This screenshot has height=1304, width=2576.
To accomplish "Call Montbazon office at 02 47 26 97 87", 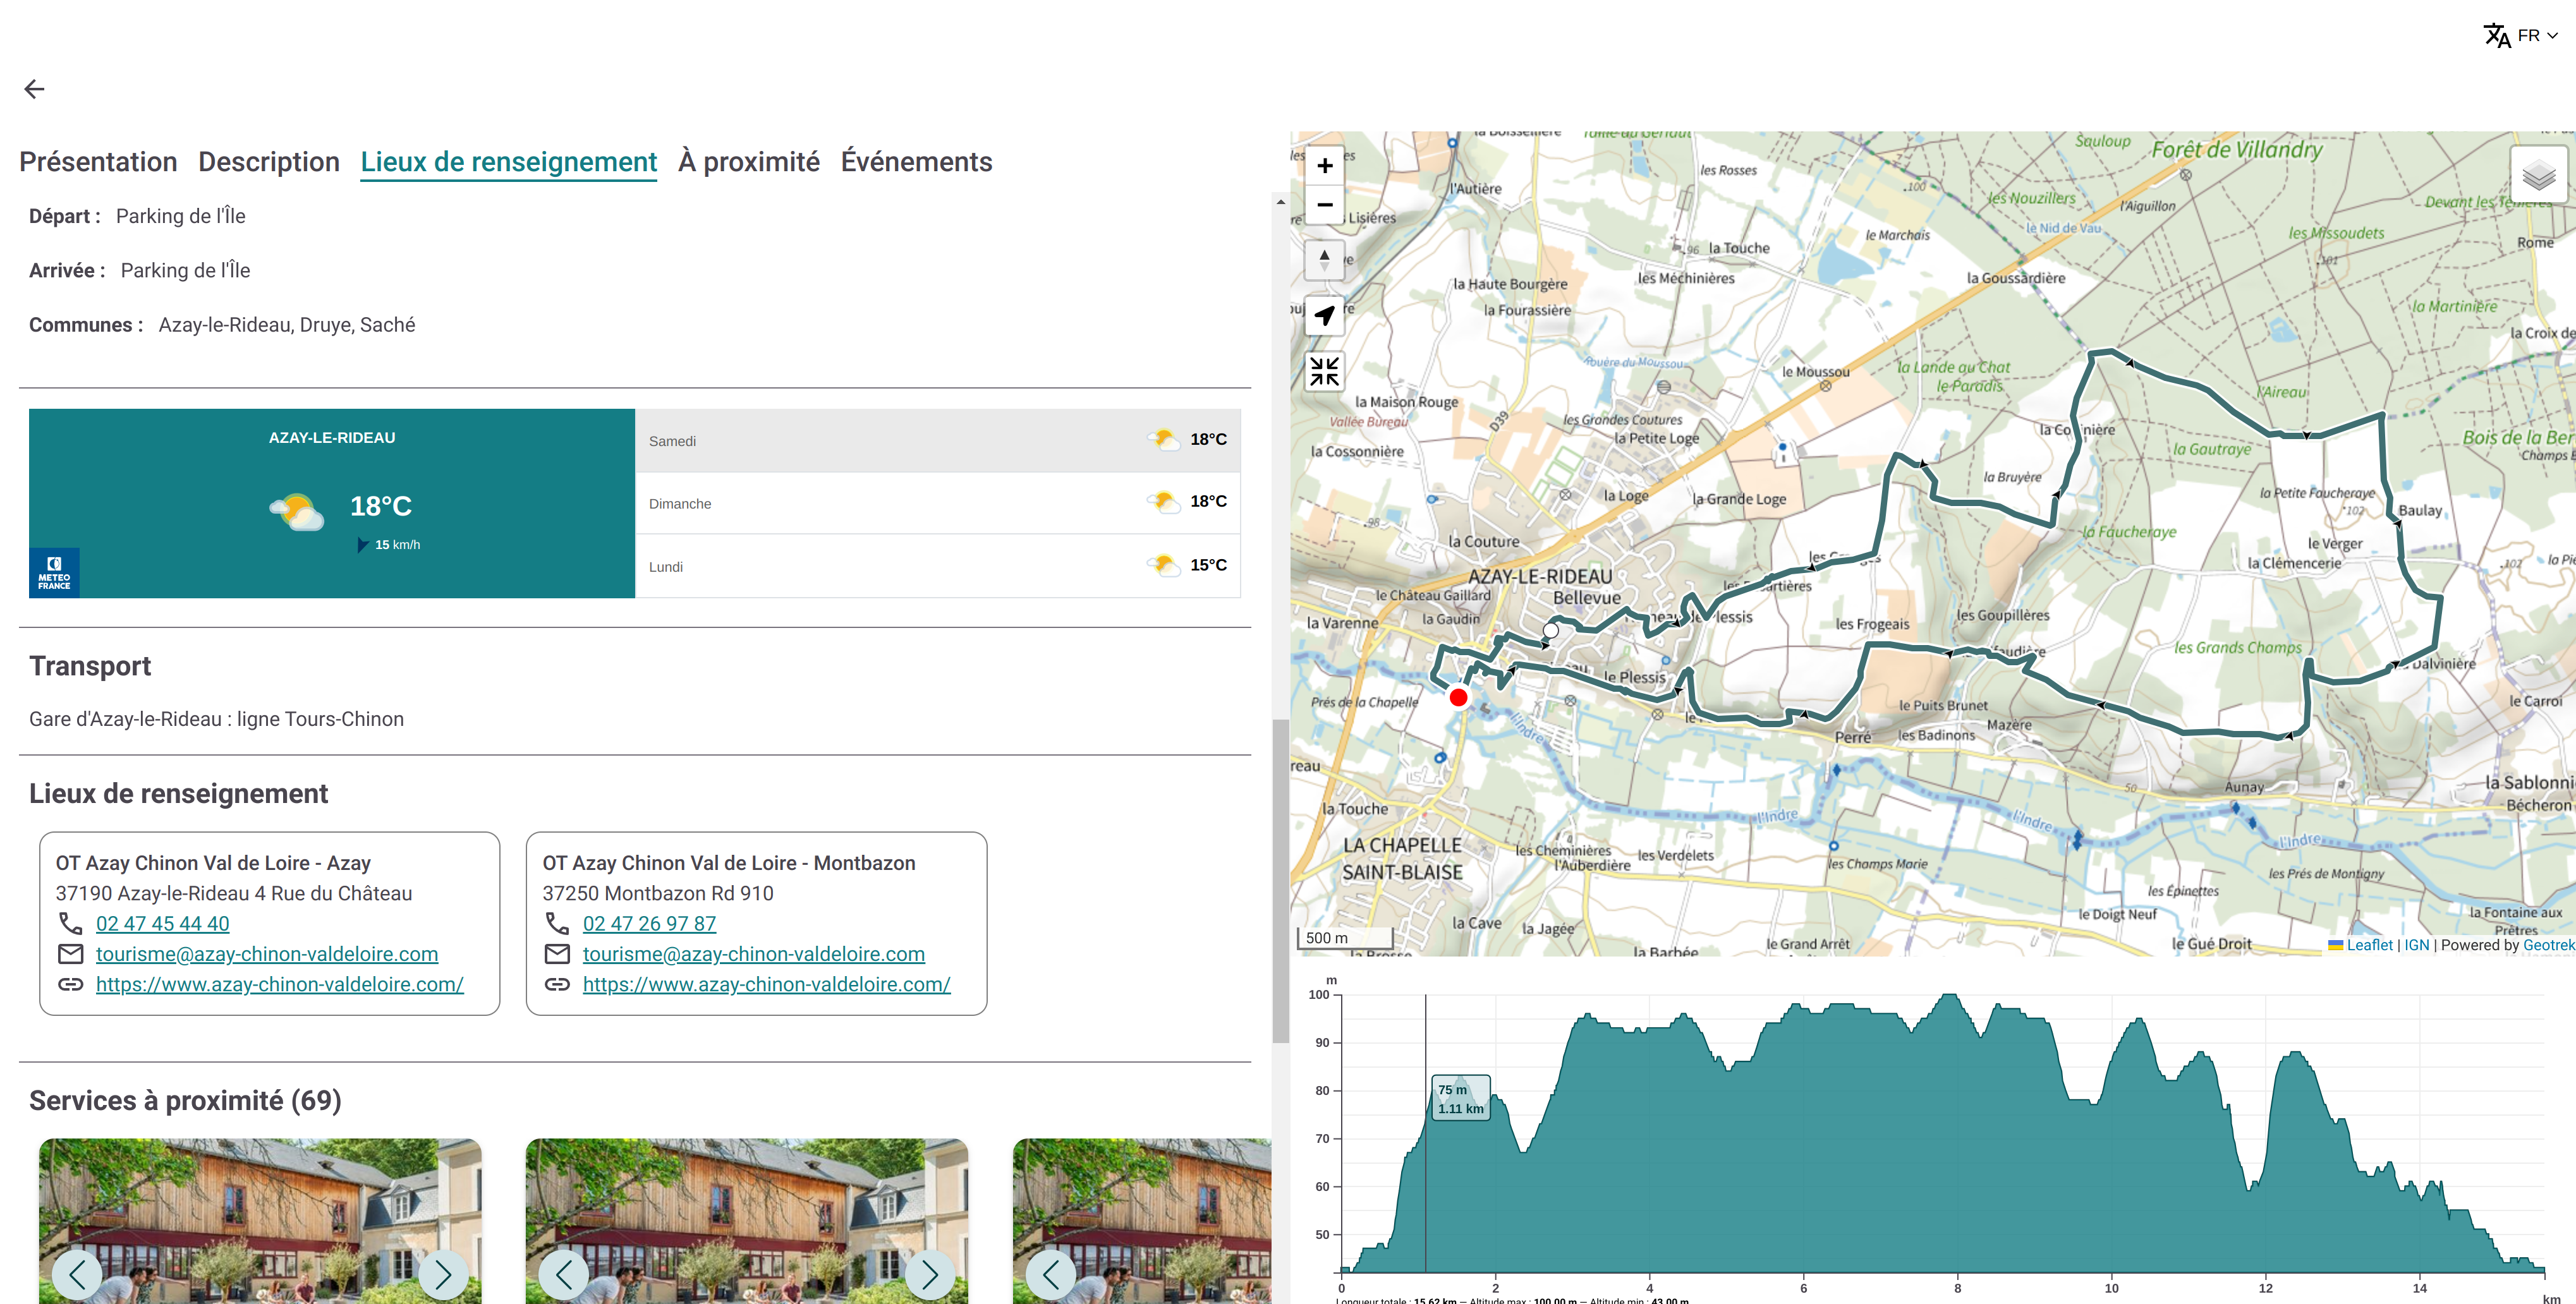I will tap(650, 924).
